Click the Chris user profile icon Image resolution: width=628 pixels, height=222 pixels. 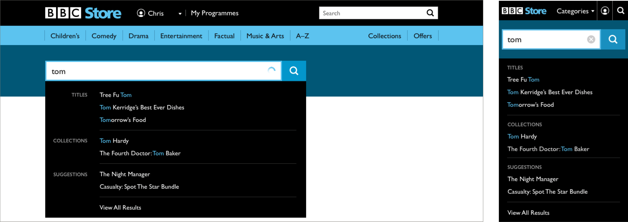[x=141, y=13]
